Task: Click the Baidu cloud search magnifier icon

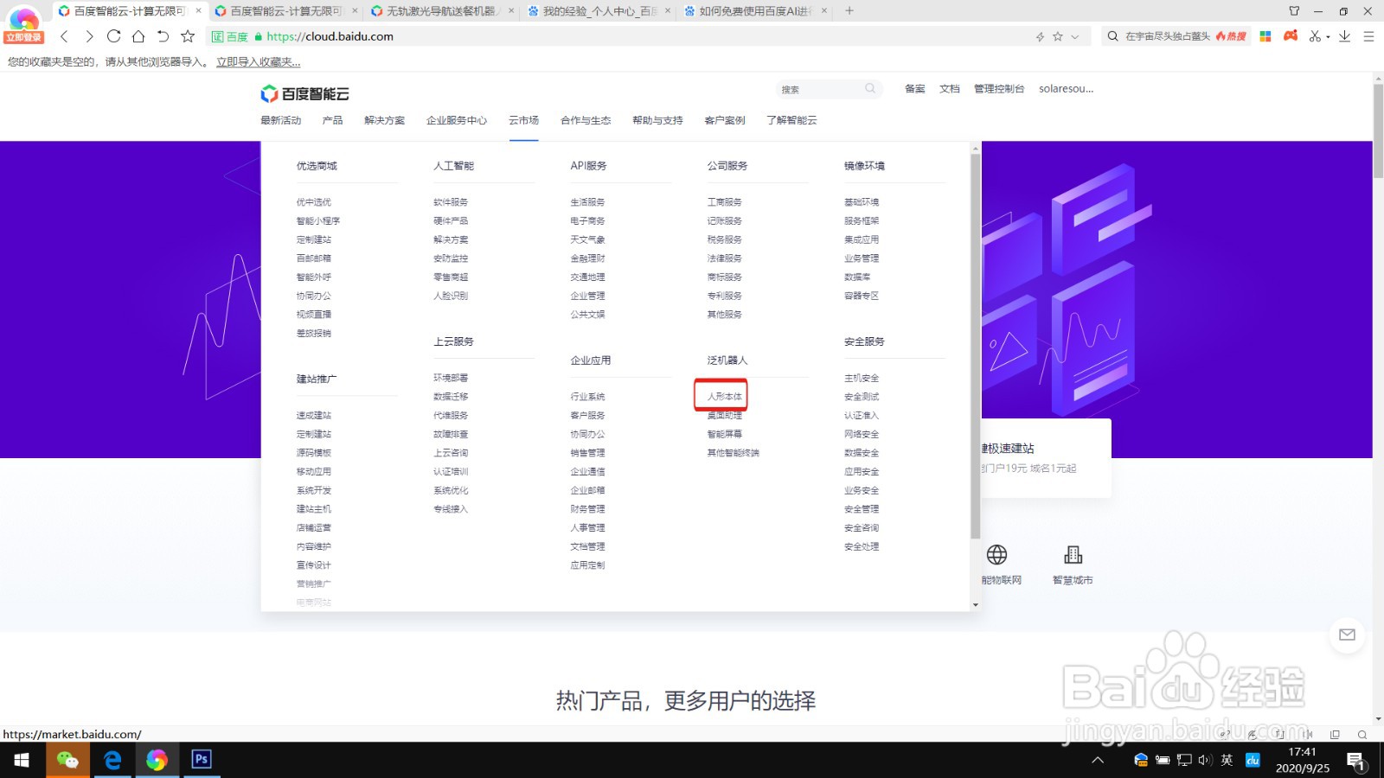Action: pyautogui.click(x=870, y=88)
